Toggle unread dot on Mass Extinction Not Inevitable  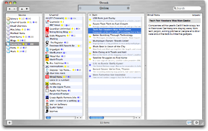pos(90,76)
